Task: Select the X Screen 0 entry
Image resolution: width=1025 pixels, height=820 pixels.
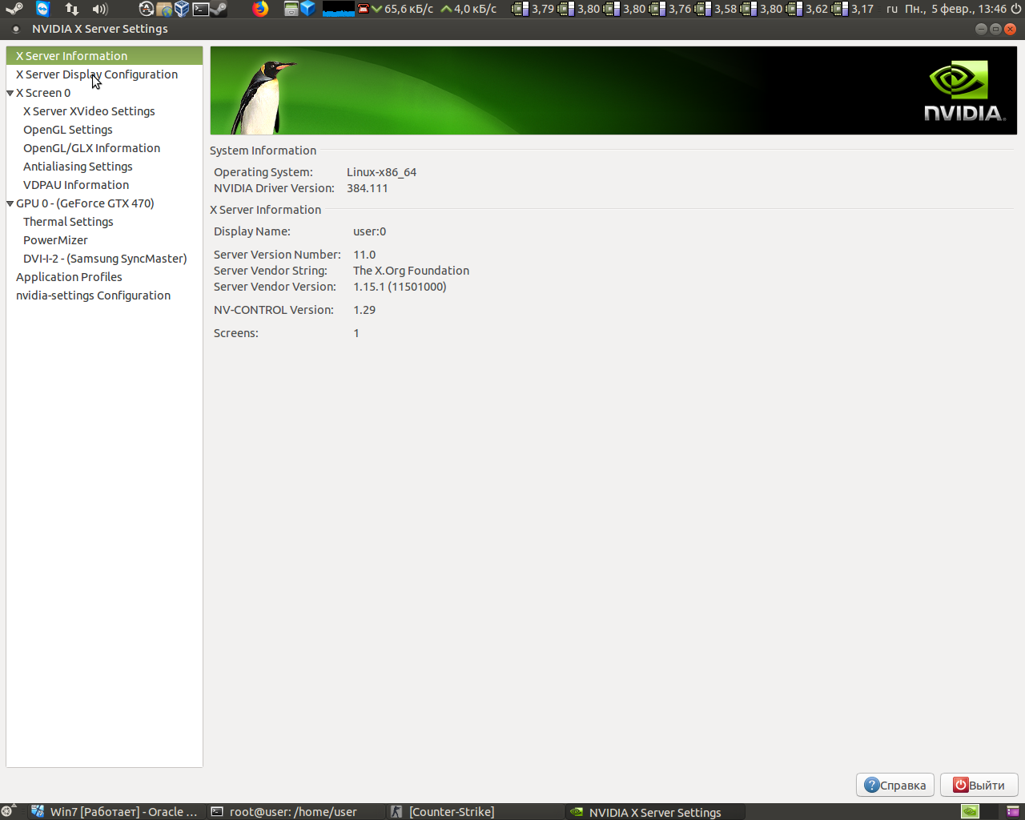Action: click(43, 93)
